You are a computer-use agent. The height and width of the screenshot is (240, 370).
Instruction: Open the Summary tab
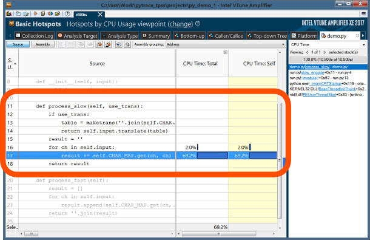pos(156,36)
